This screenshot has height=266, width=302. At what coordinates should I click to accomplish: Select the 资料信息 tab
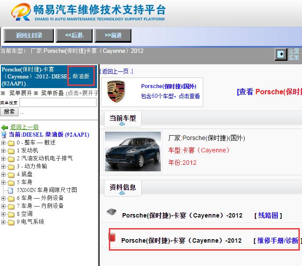pyautogui.click(x=123, y=188)
